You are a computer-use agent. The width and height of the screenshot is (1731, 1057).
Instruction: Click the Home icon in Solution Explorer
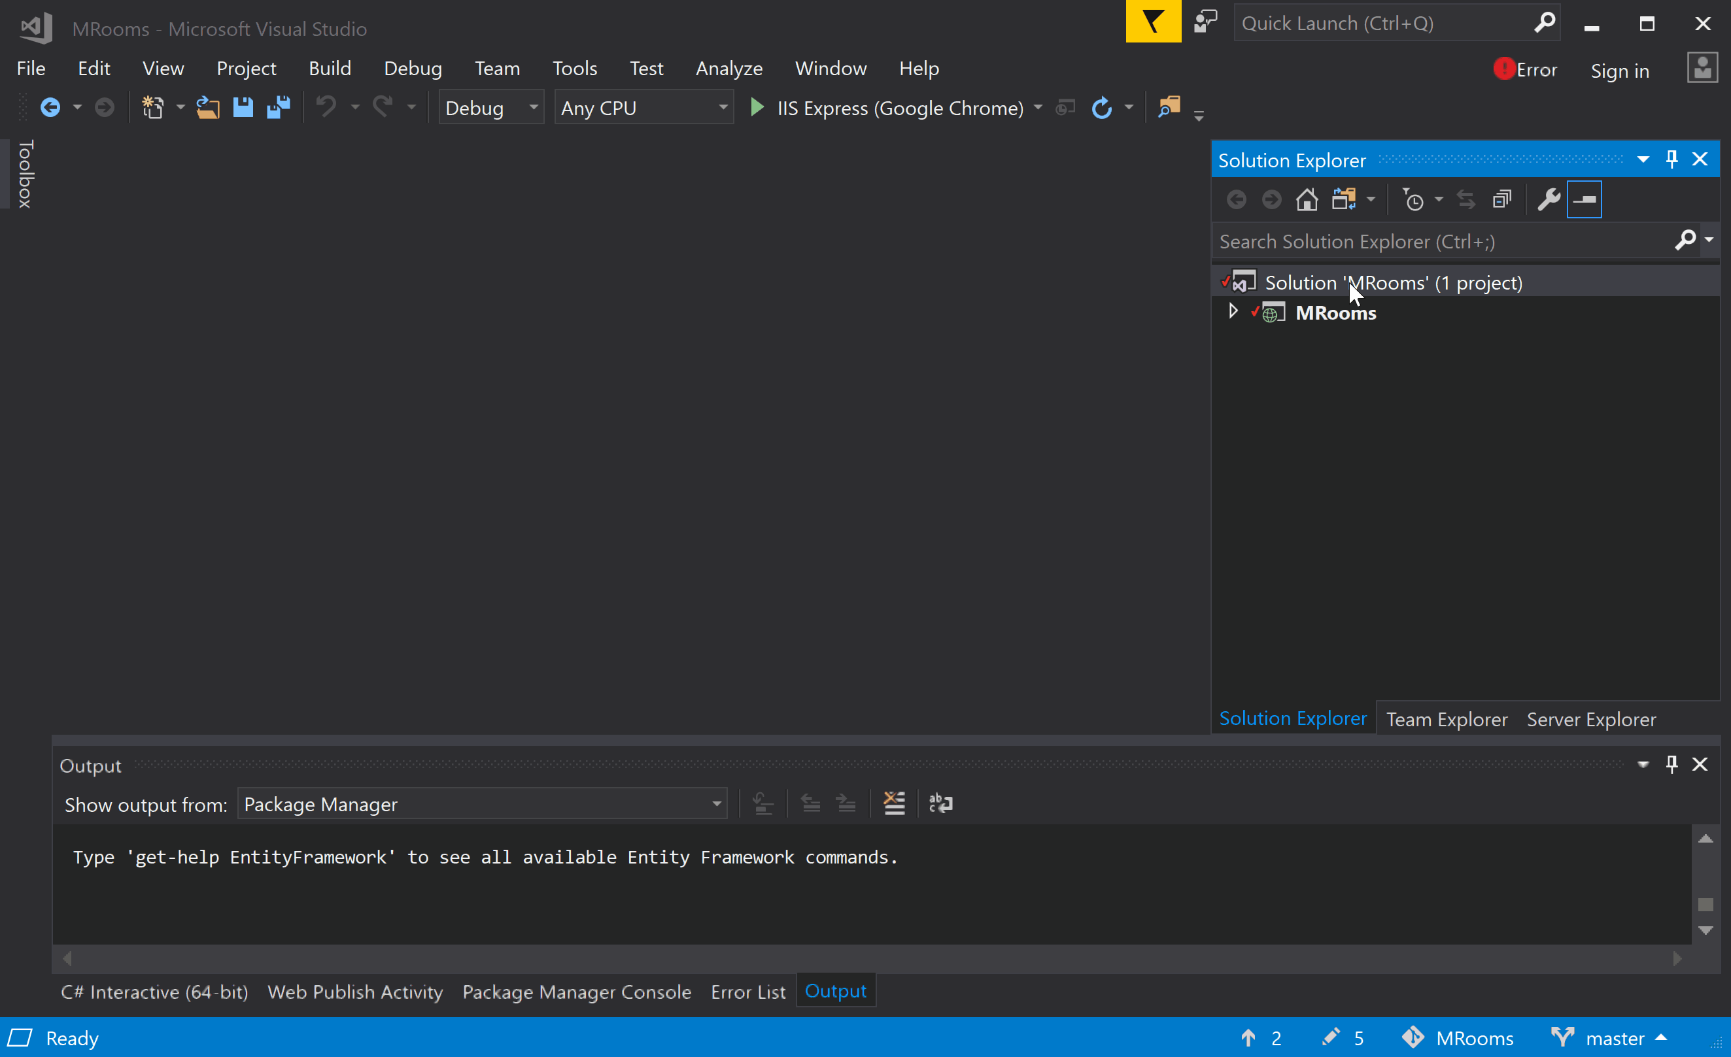coord(1307,200)
